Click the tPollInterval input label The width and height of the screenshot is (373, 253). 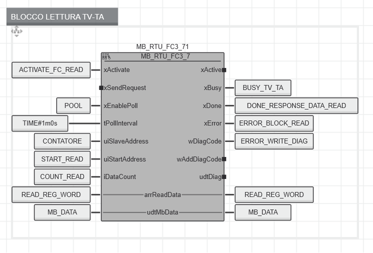120,123
